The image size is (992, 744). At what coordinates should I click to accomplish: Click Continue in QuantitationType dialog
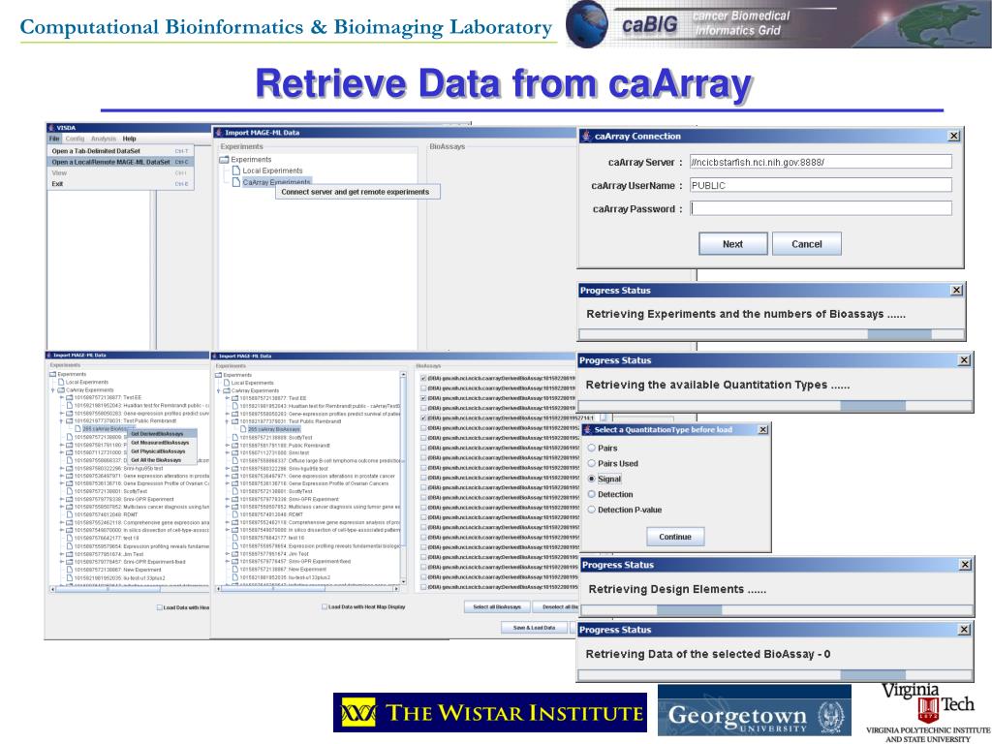point(675,537)
